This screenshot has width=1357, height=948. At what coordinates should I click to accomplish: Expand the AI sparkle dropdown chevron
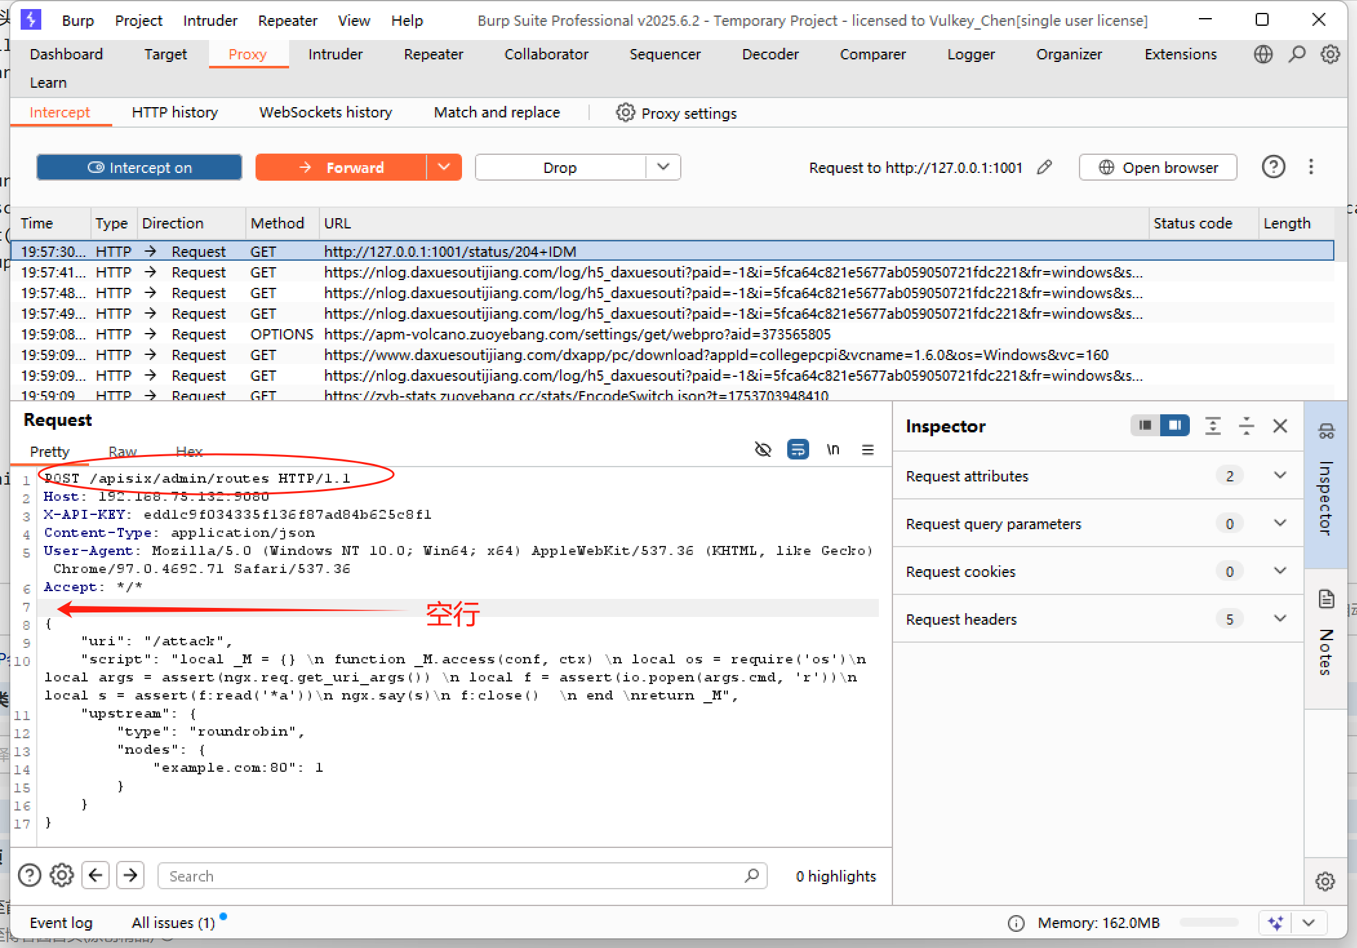point(1309,923)
